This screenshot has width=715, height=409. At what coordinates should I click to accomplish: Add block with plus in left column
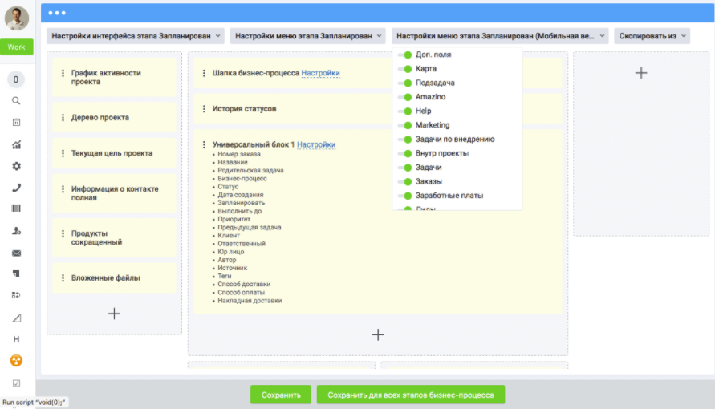pyautogui.click(x=114, y=314)
